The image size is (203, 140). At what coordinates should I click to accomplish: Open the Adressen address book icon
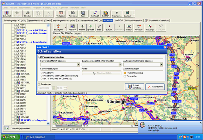click(x=73, y=14)
